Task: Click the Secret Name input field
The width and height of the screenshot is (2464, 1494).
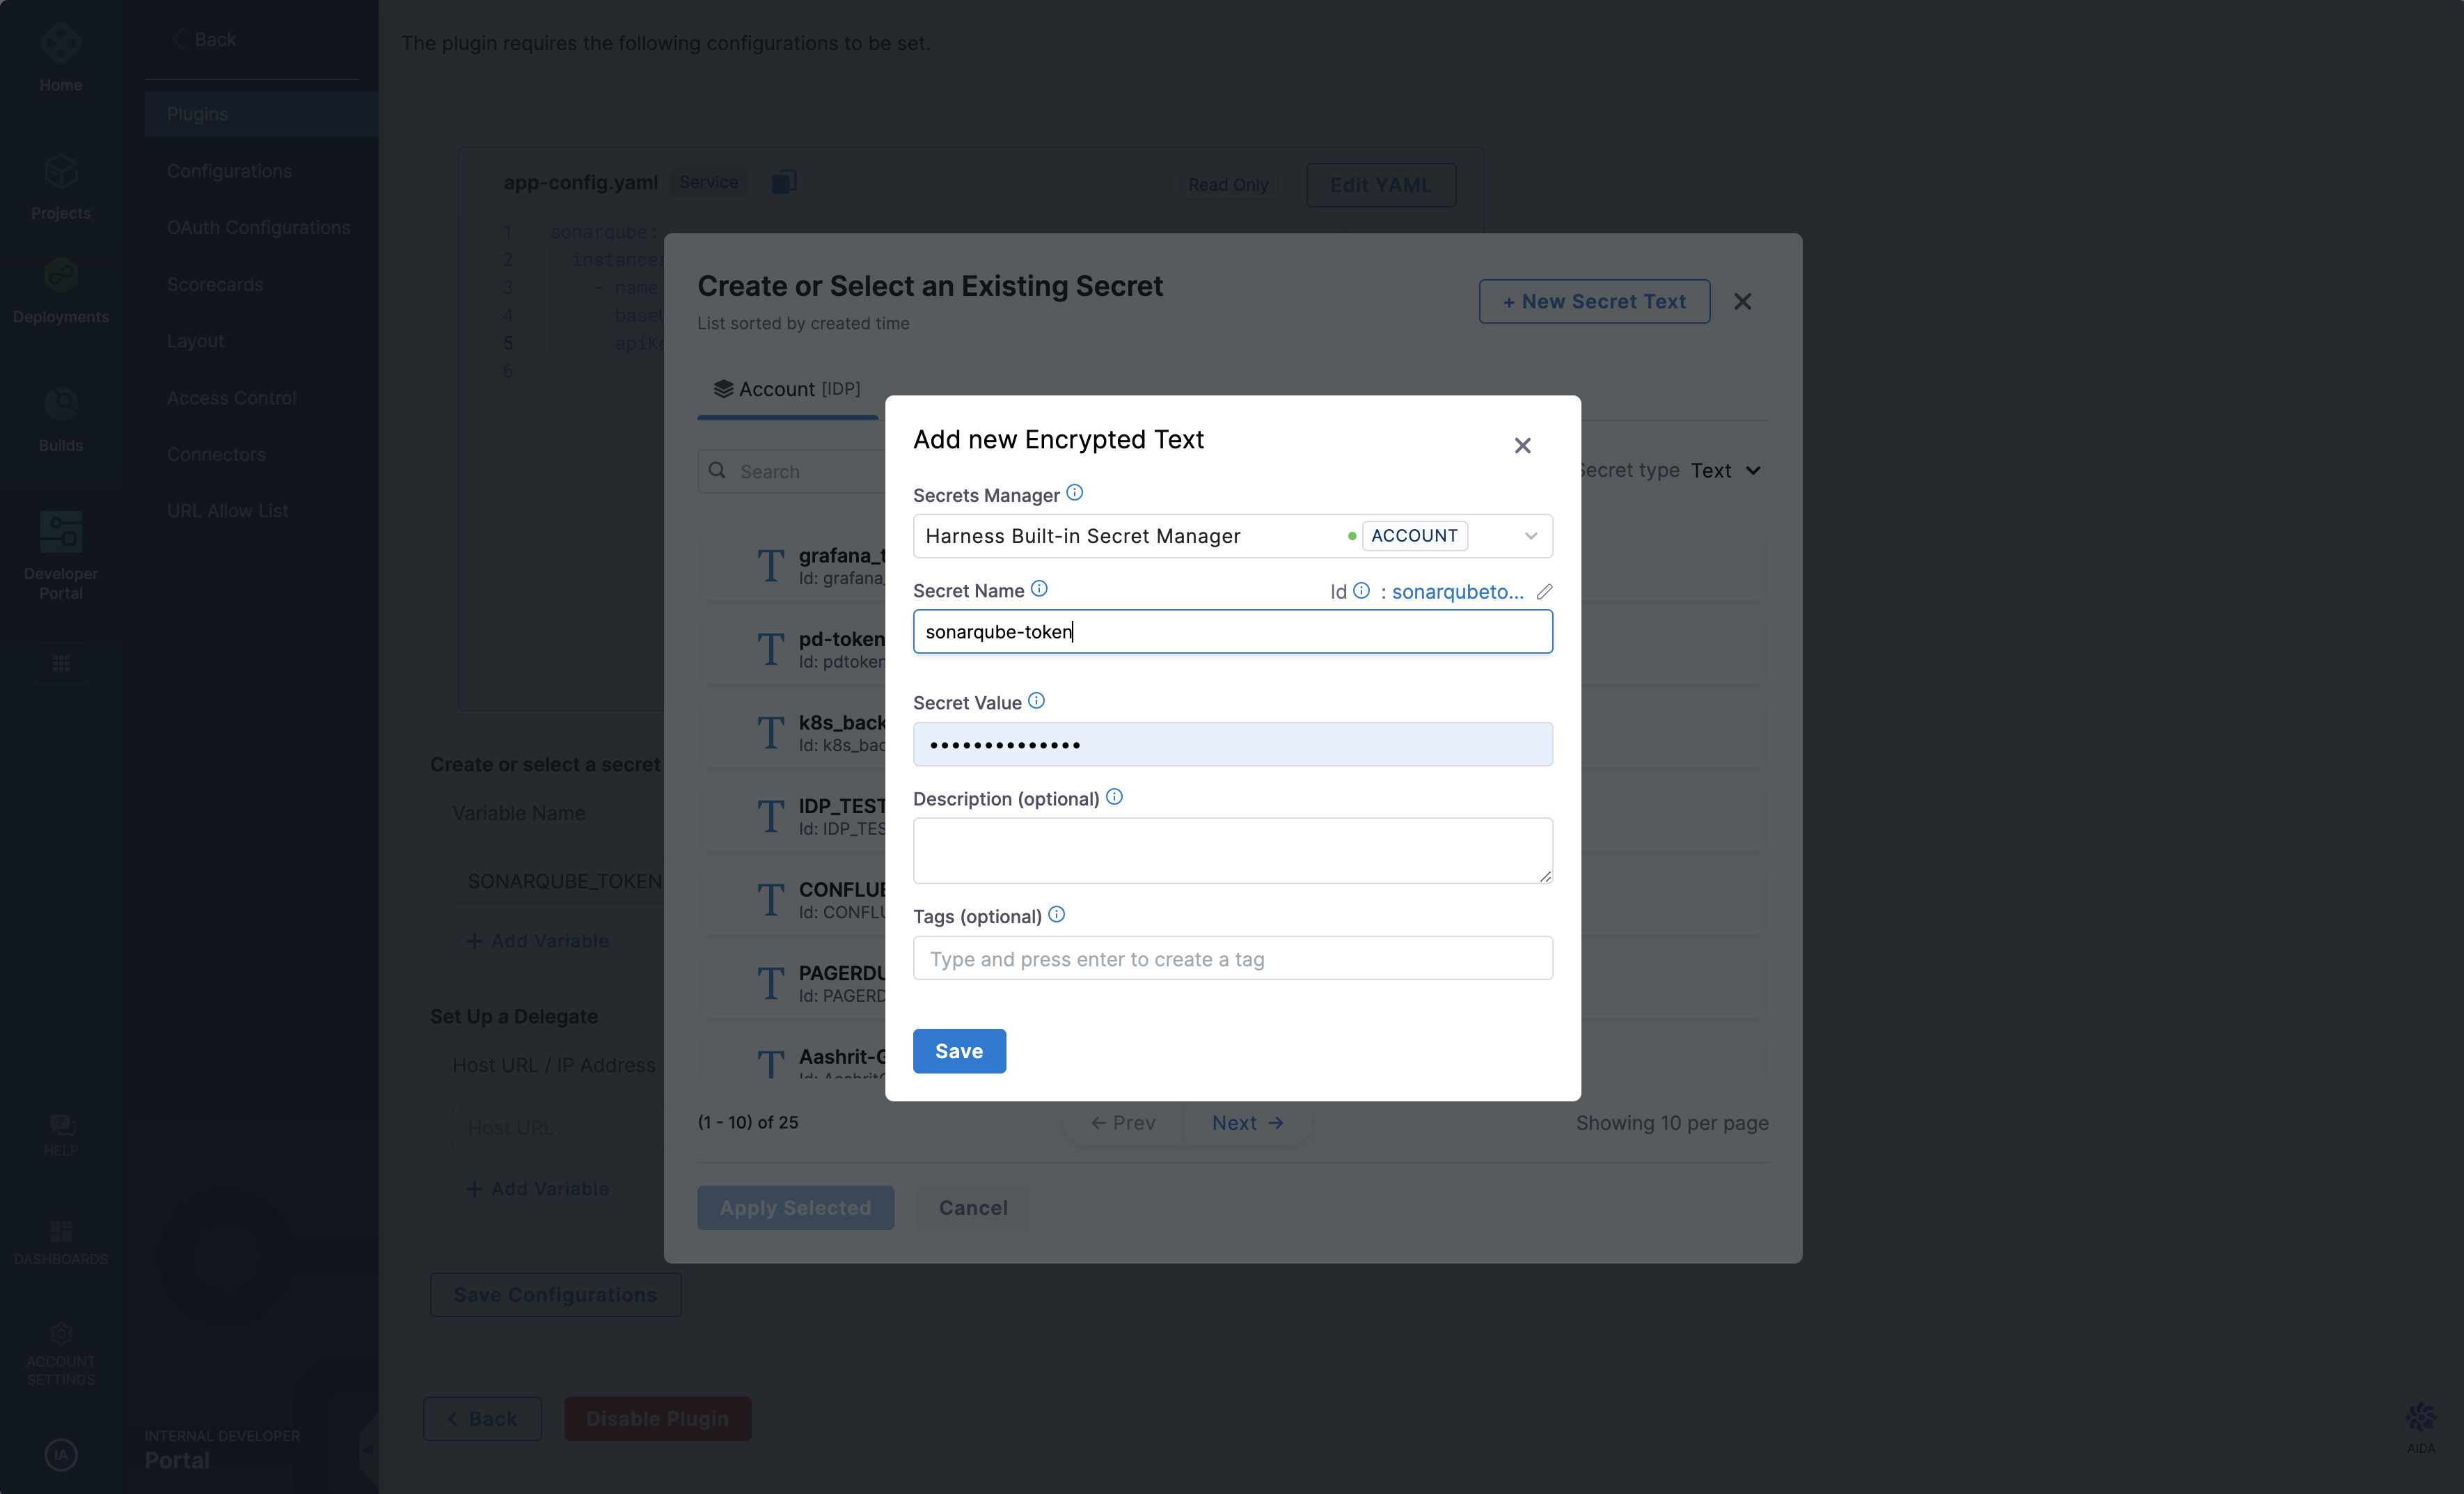Action: pyautogui.click(x=1232, y=632)
